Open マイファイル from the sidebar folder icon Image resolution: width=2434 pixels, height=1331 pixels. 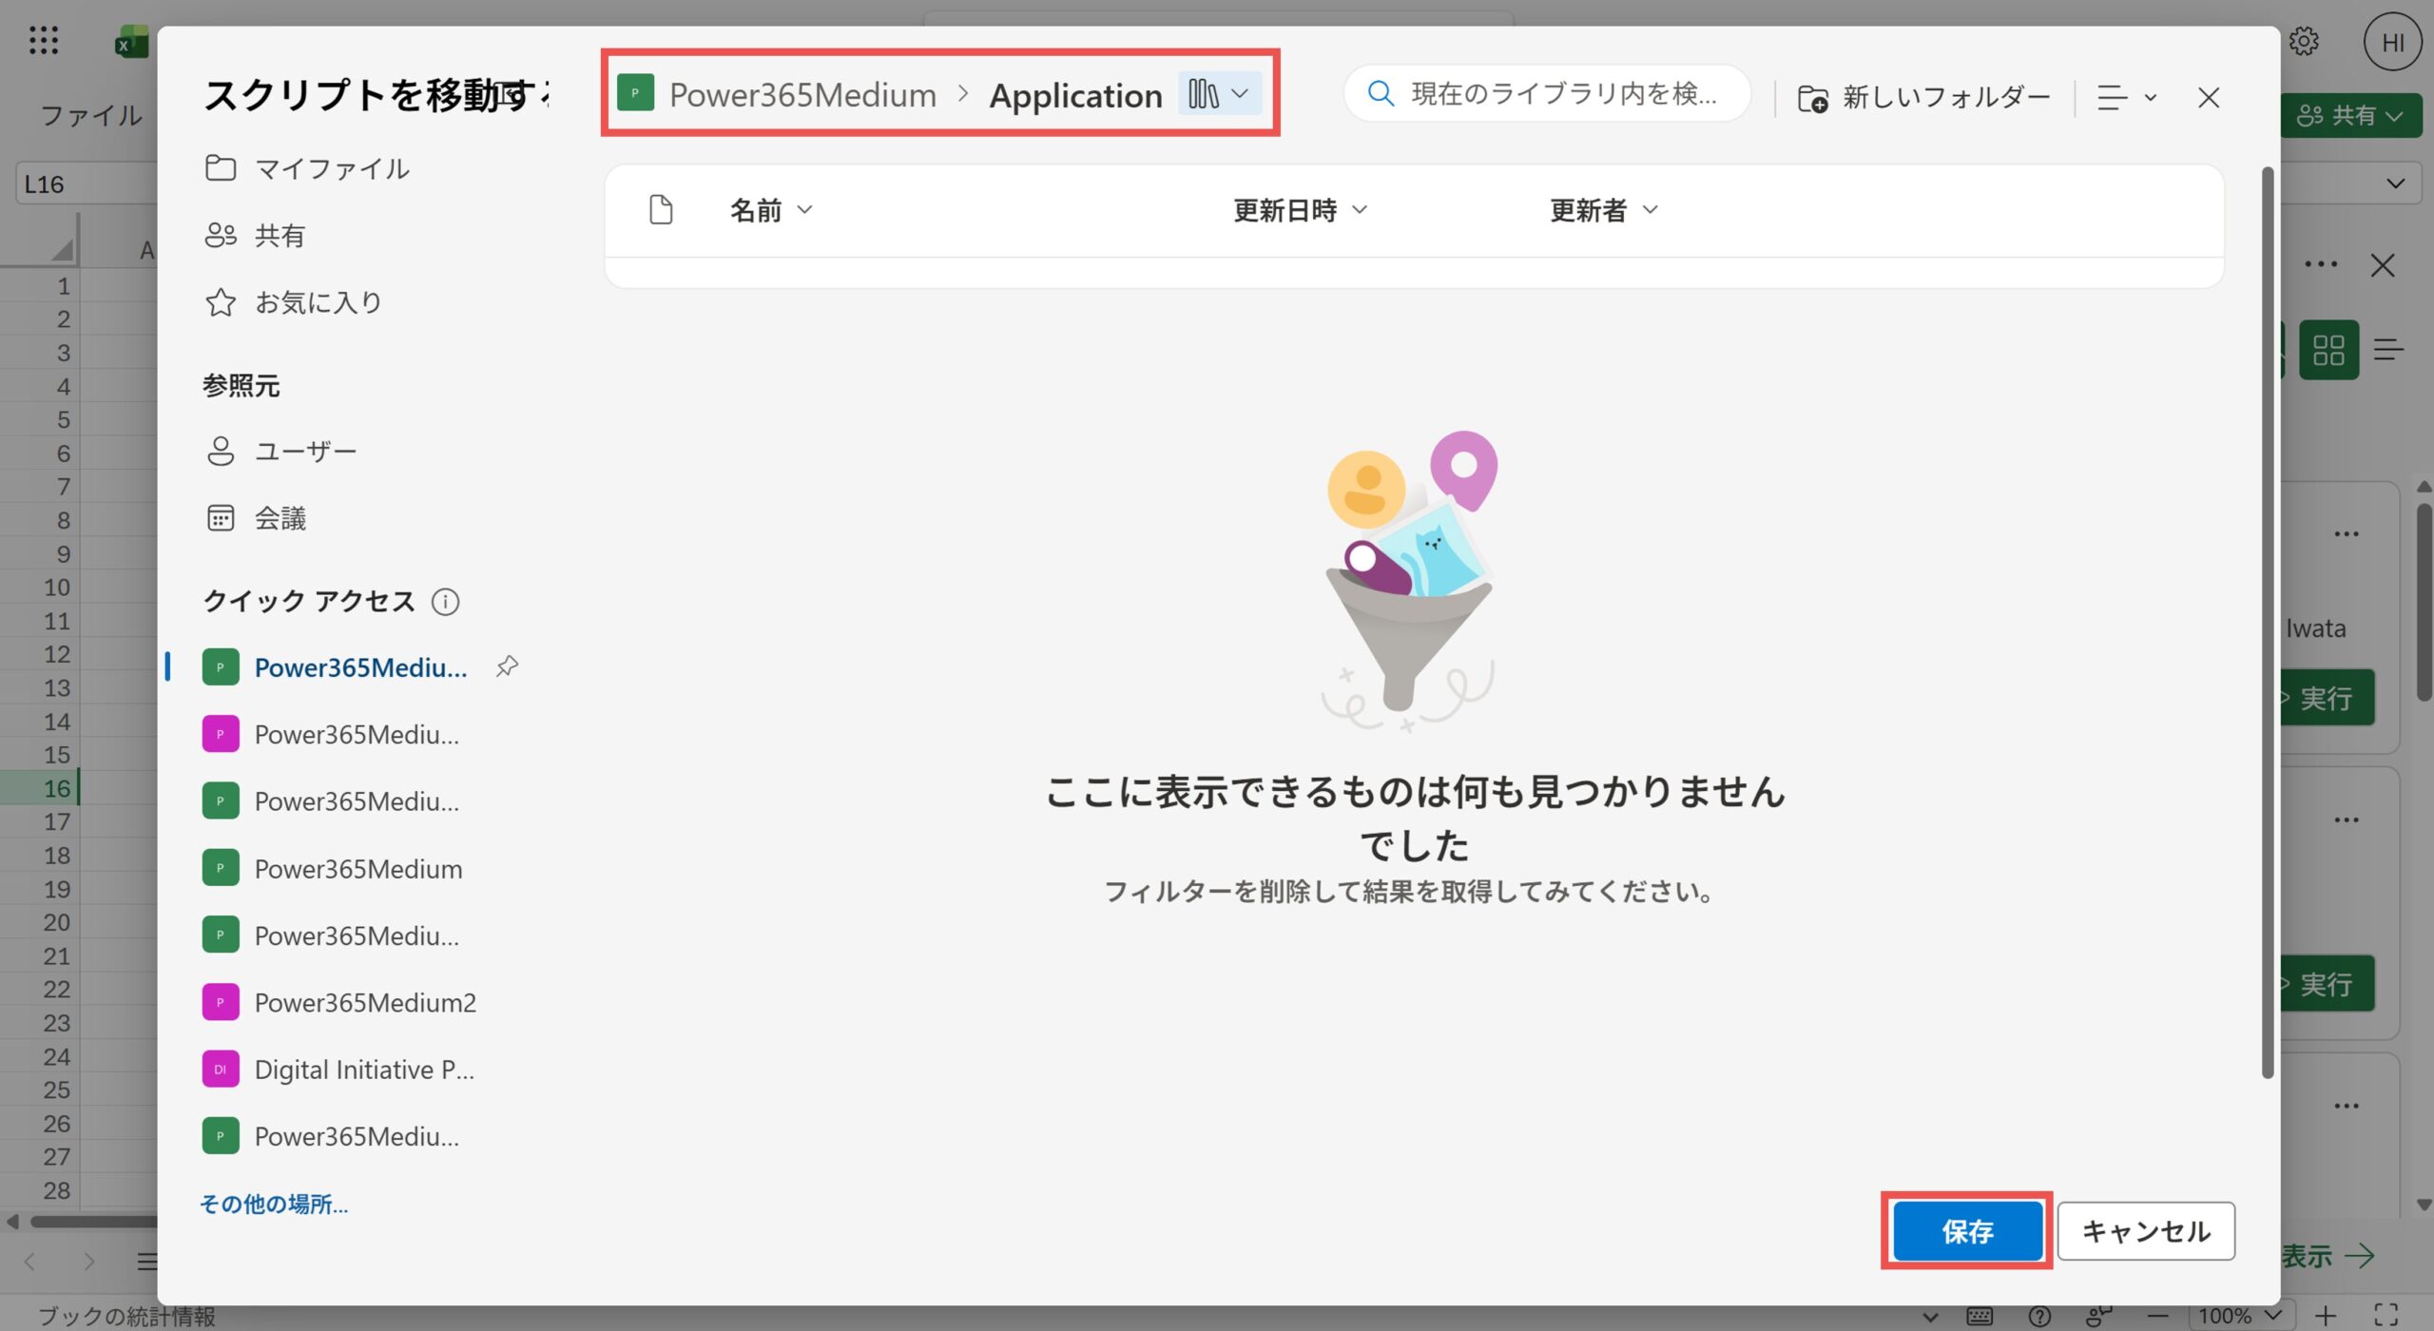point(221,167)
